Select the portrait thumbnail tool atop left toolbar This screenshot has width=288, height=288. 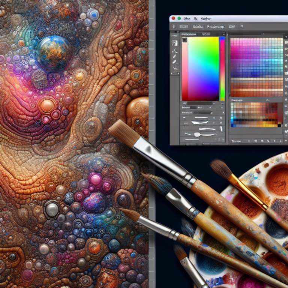click(175, 43)
